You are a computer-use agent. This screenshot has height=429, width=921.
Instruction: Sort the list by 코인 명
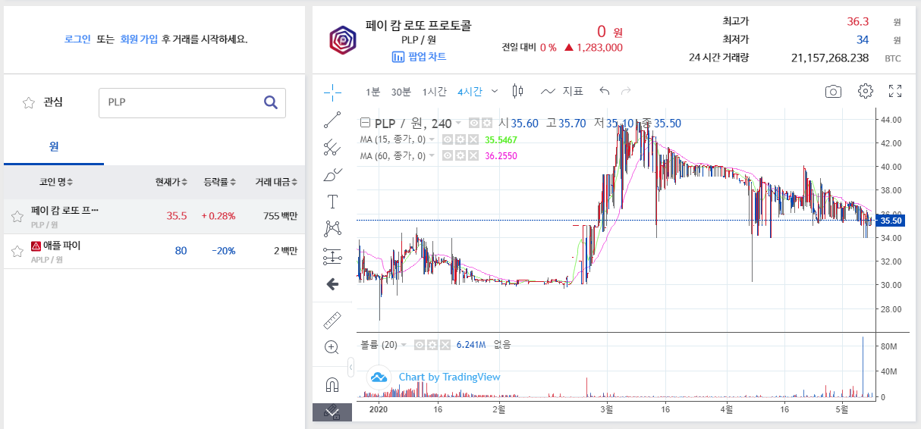pyautogui.click(x=56, y=183)
